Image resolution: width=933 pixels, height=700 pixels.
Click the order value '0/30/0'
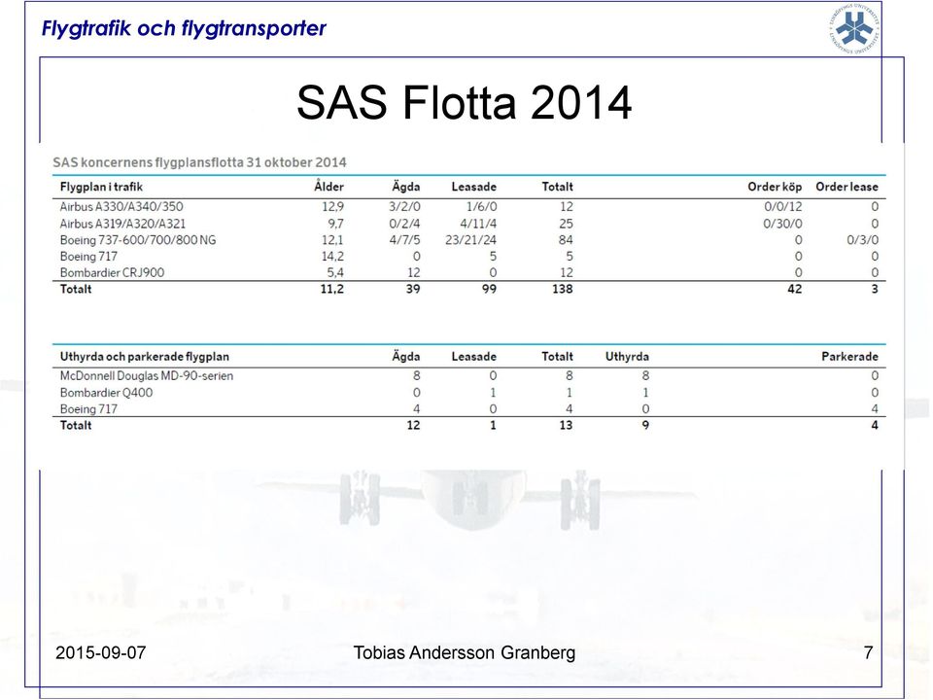782,224
